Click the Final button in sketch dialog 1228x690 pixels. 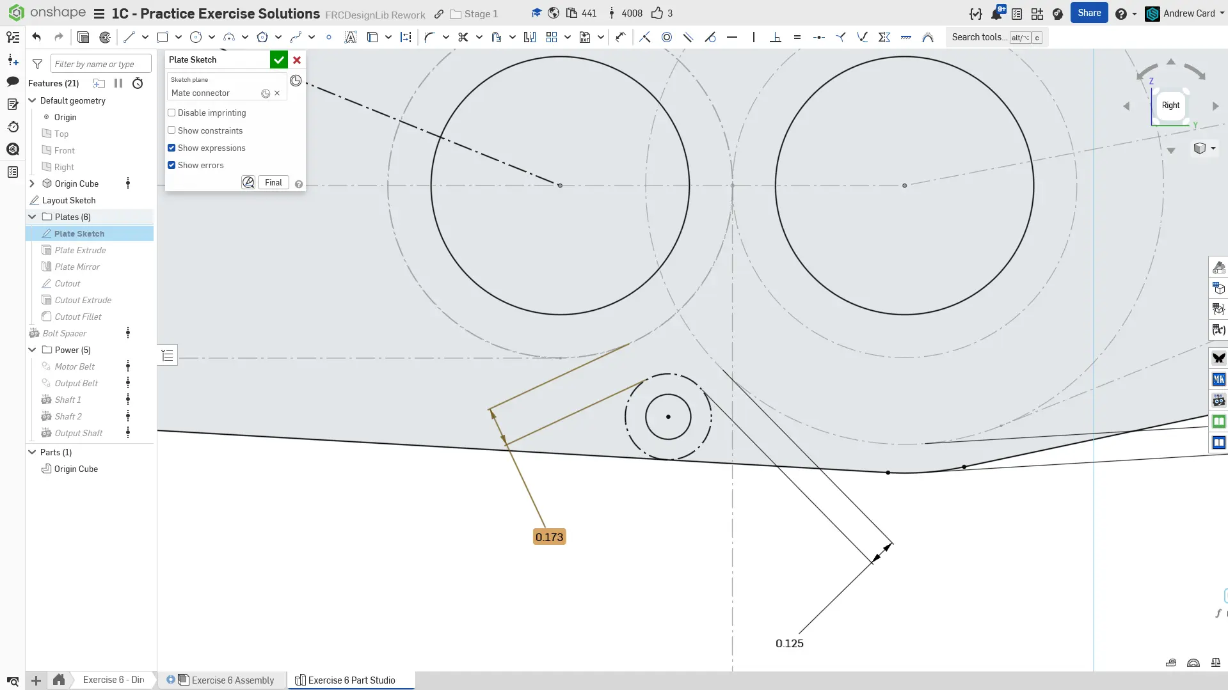coord(273,182)
